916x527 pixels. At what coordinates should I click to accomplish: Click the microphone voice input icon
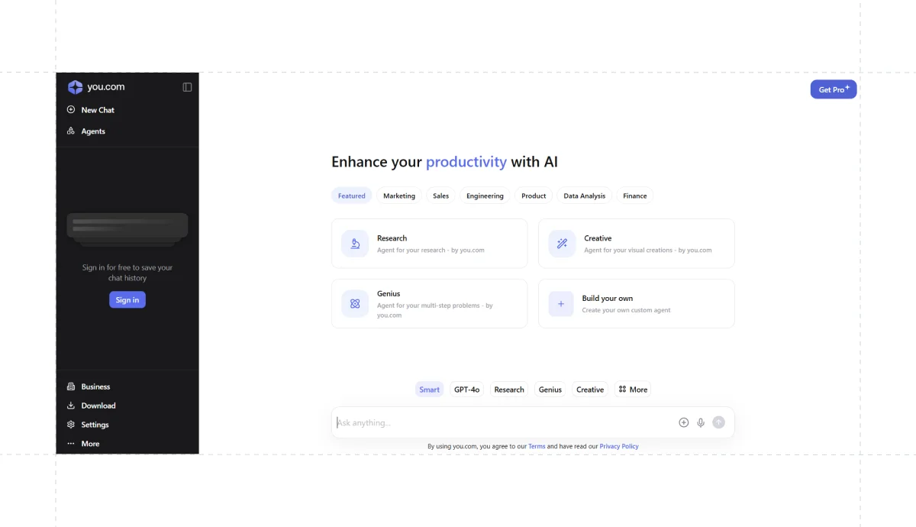701,422
